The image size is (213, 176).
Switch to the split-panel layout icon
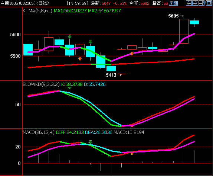click(201, 3)
